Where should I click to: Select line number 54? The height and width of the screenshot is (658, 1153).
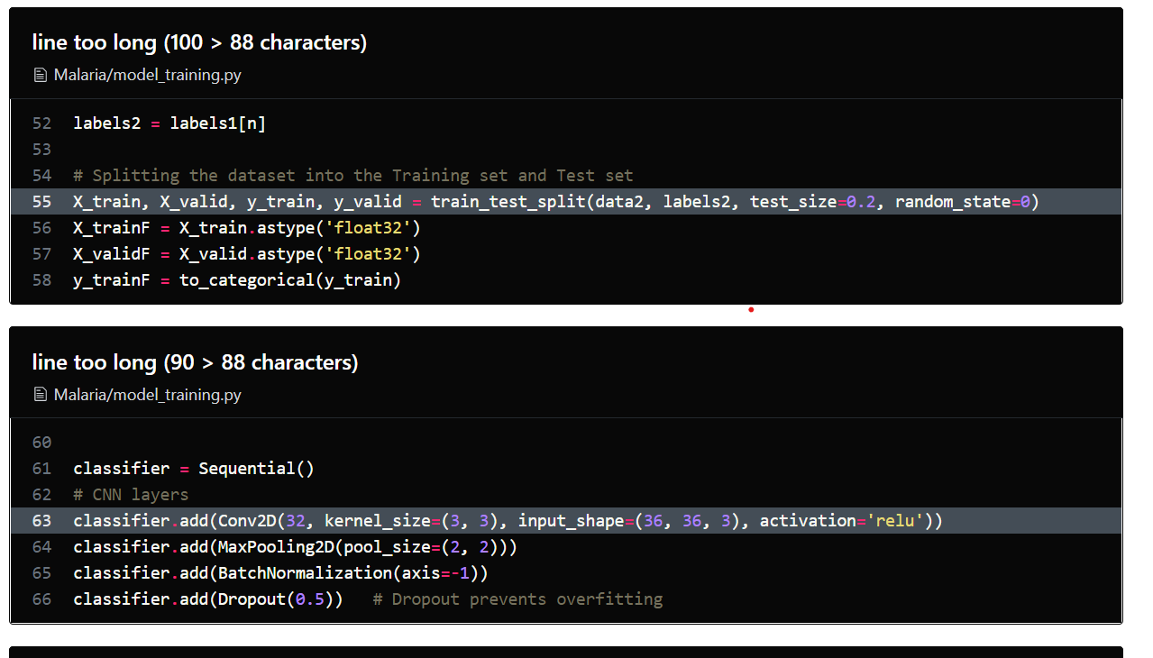click(41, 176)
